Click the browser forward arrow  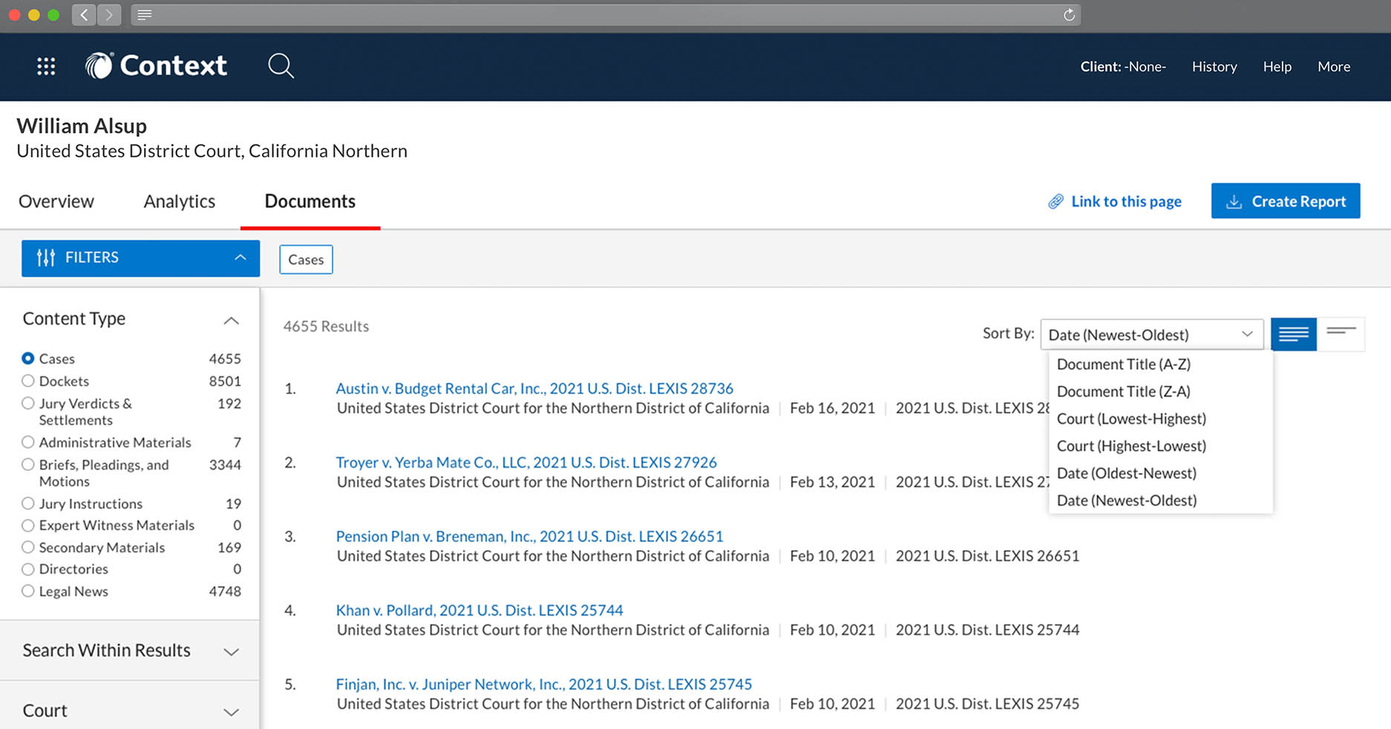pos(109,15)
